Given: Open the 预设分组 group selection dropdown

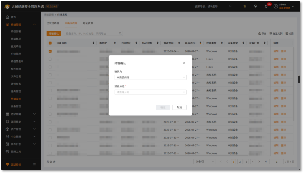Looking at the screenshot, I should [150, 92].
